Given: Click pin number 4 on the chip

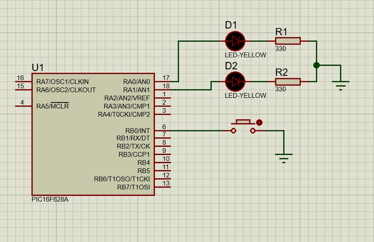Looking at the screenshot, I should [x=22, y=102].
